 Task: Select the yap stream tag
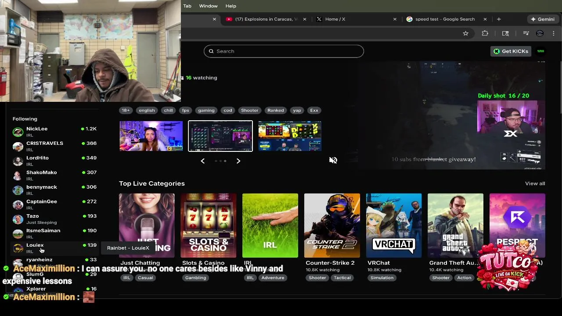(x=297, y=111)
